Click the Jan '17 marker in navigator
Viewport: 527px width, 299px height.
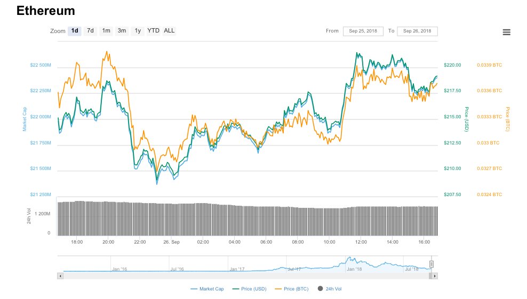tap(237, 269)
